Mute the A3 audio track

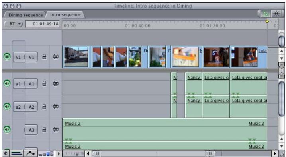7,130
